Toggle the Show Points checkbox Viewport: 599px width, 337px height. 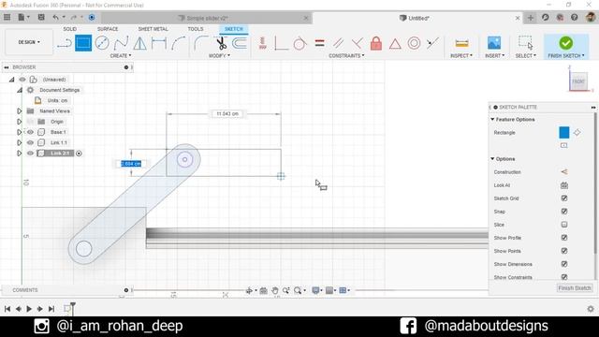coord(564,251)
